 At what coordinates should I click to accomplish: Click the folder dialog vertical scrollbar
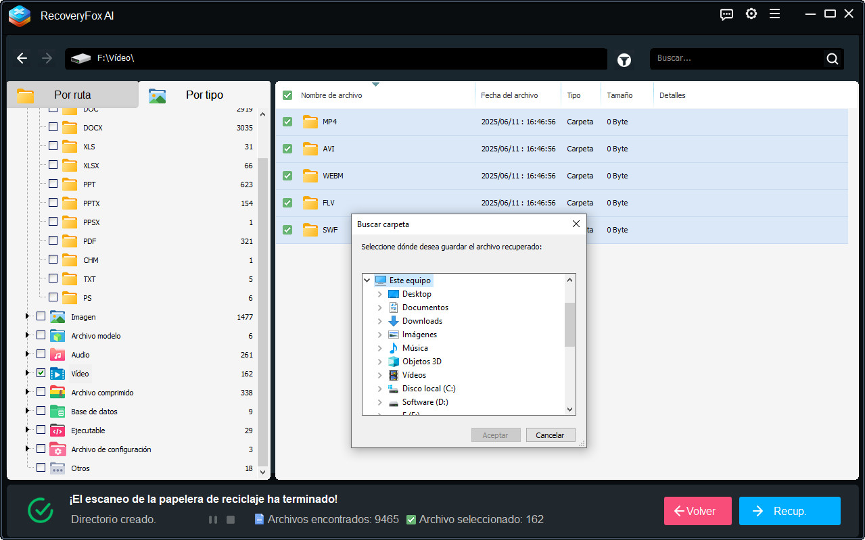[x=569, y=324]
